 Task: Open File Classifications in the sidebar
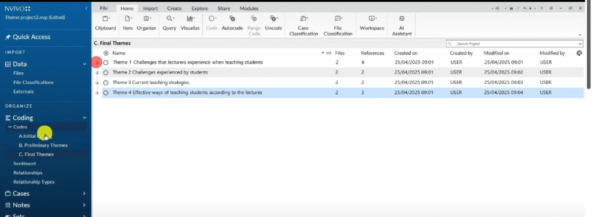[x=34, y=82]
